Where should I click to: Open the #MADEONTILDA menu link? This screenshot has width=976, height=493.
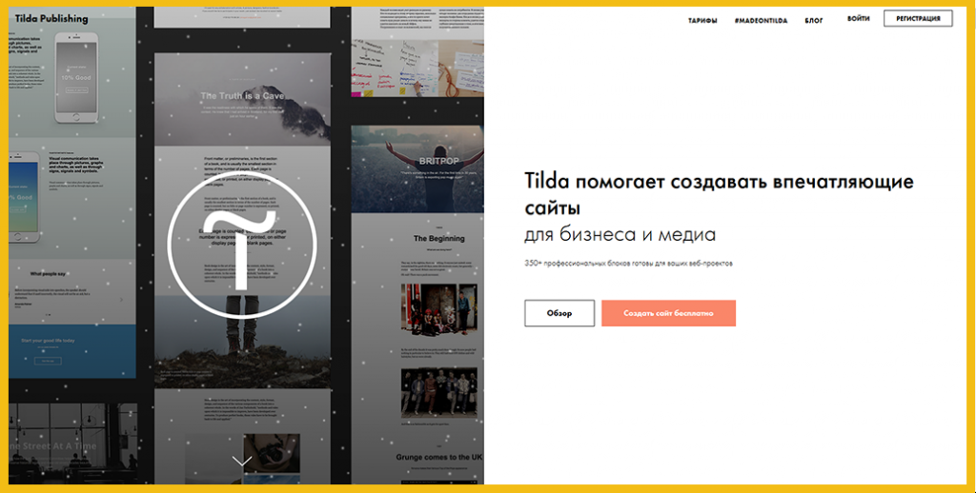(761, 21)
